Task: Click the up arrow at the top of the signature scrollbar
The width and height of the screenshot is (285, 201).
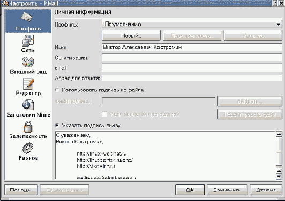Action: click(279, 134)
